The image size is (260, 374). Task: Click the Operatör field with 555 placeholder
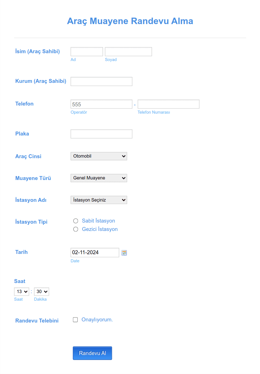click(101, 104)
